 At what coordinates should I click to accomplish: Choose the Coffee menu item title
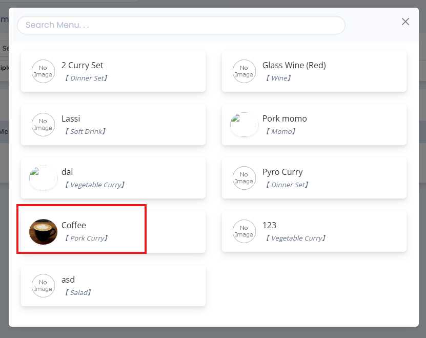tap(74, 225)
